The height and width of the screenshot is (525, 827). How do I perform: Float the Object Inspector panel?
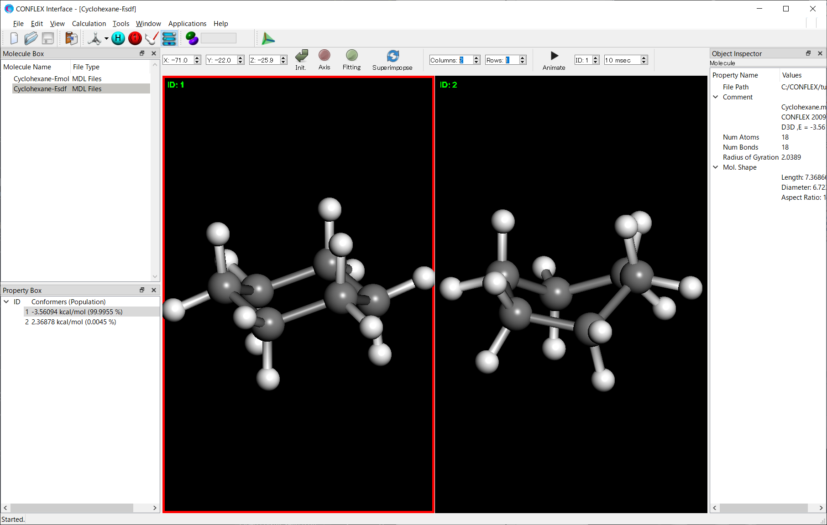pos(808,53)
